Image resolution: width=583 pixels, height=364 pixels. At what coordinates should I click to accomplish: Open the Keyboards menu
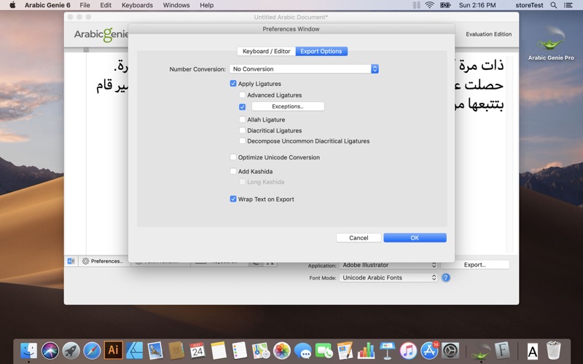137,5
